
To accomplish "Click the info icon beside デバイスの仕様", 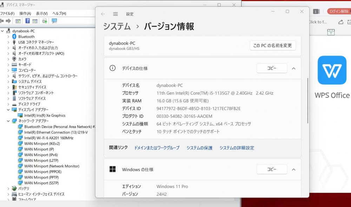I will pos(112,68).
